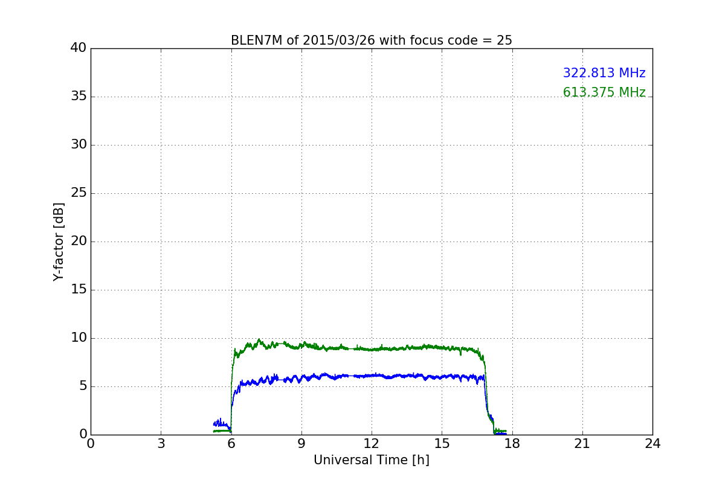Click x-axis tick label 21
The image size is (725, 483).
(x=582, y=444)
